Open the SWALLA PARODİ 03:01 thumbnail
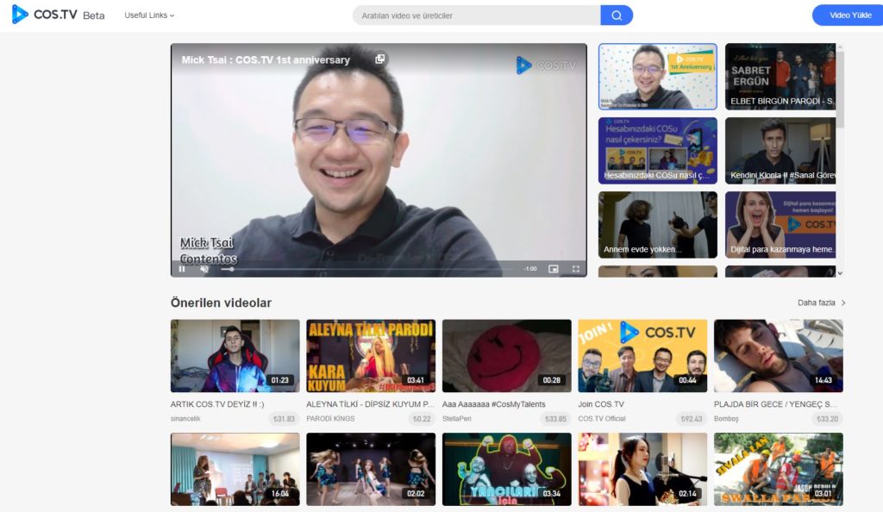 779,469
